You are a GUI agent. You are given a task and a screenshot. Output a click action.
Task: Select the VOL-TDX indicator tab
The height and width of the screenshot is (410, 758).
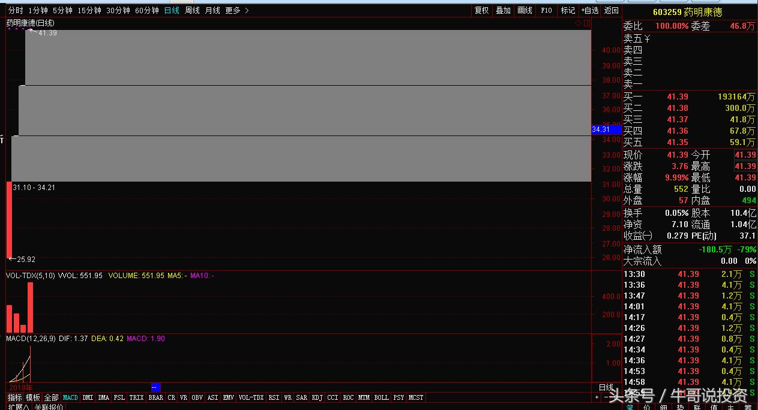click(x=251, y=397)
